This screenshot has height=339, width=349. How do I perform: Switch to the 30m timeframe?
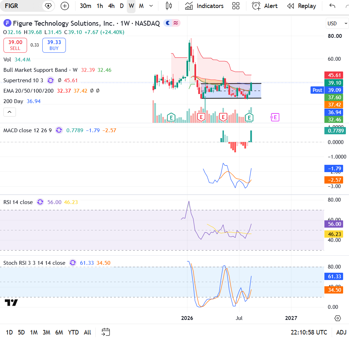(86, 6)
